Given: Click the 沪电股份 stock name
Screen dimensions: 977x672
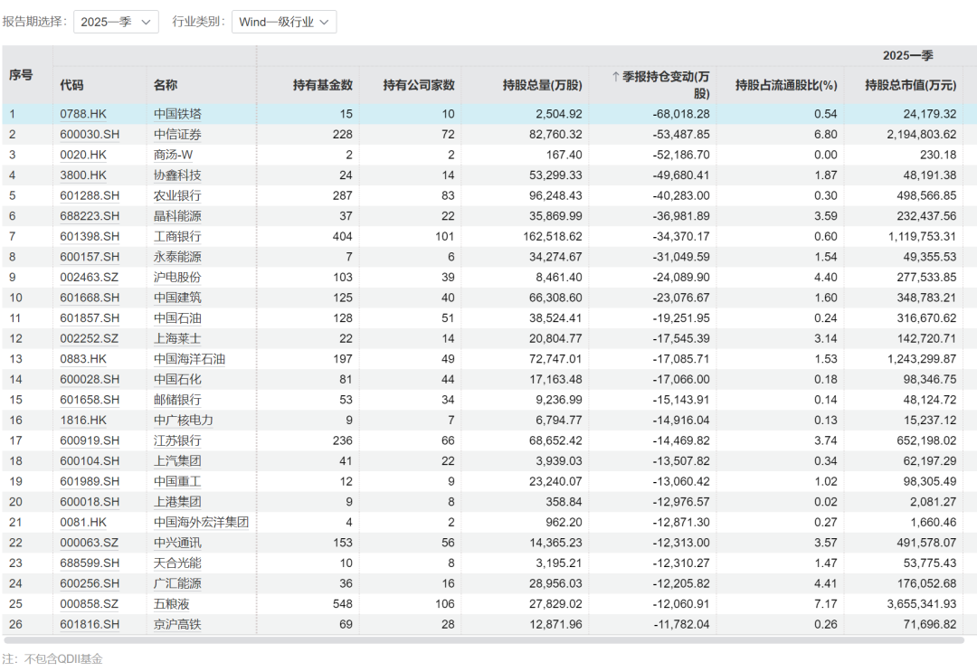Looking at the screenshot, I should [177, 277].
